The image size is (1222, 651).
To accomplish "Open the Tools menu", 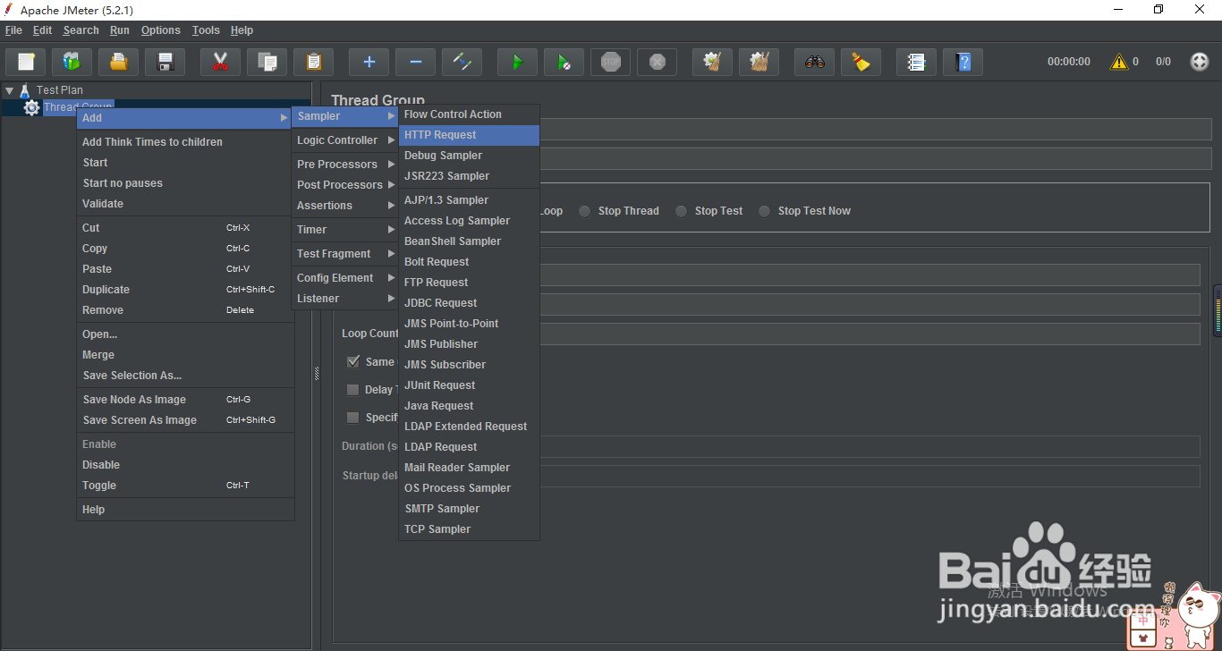I will [x=206, y=30].
